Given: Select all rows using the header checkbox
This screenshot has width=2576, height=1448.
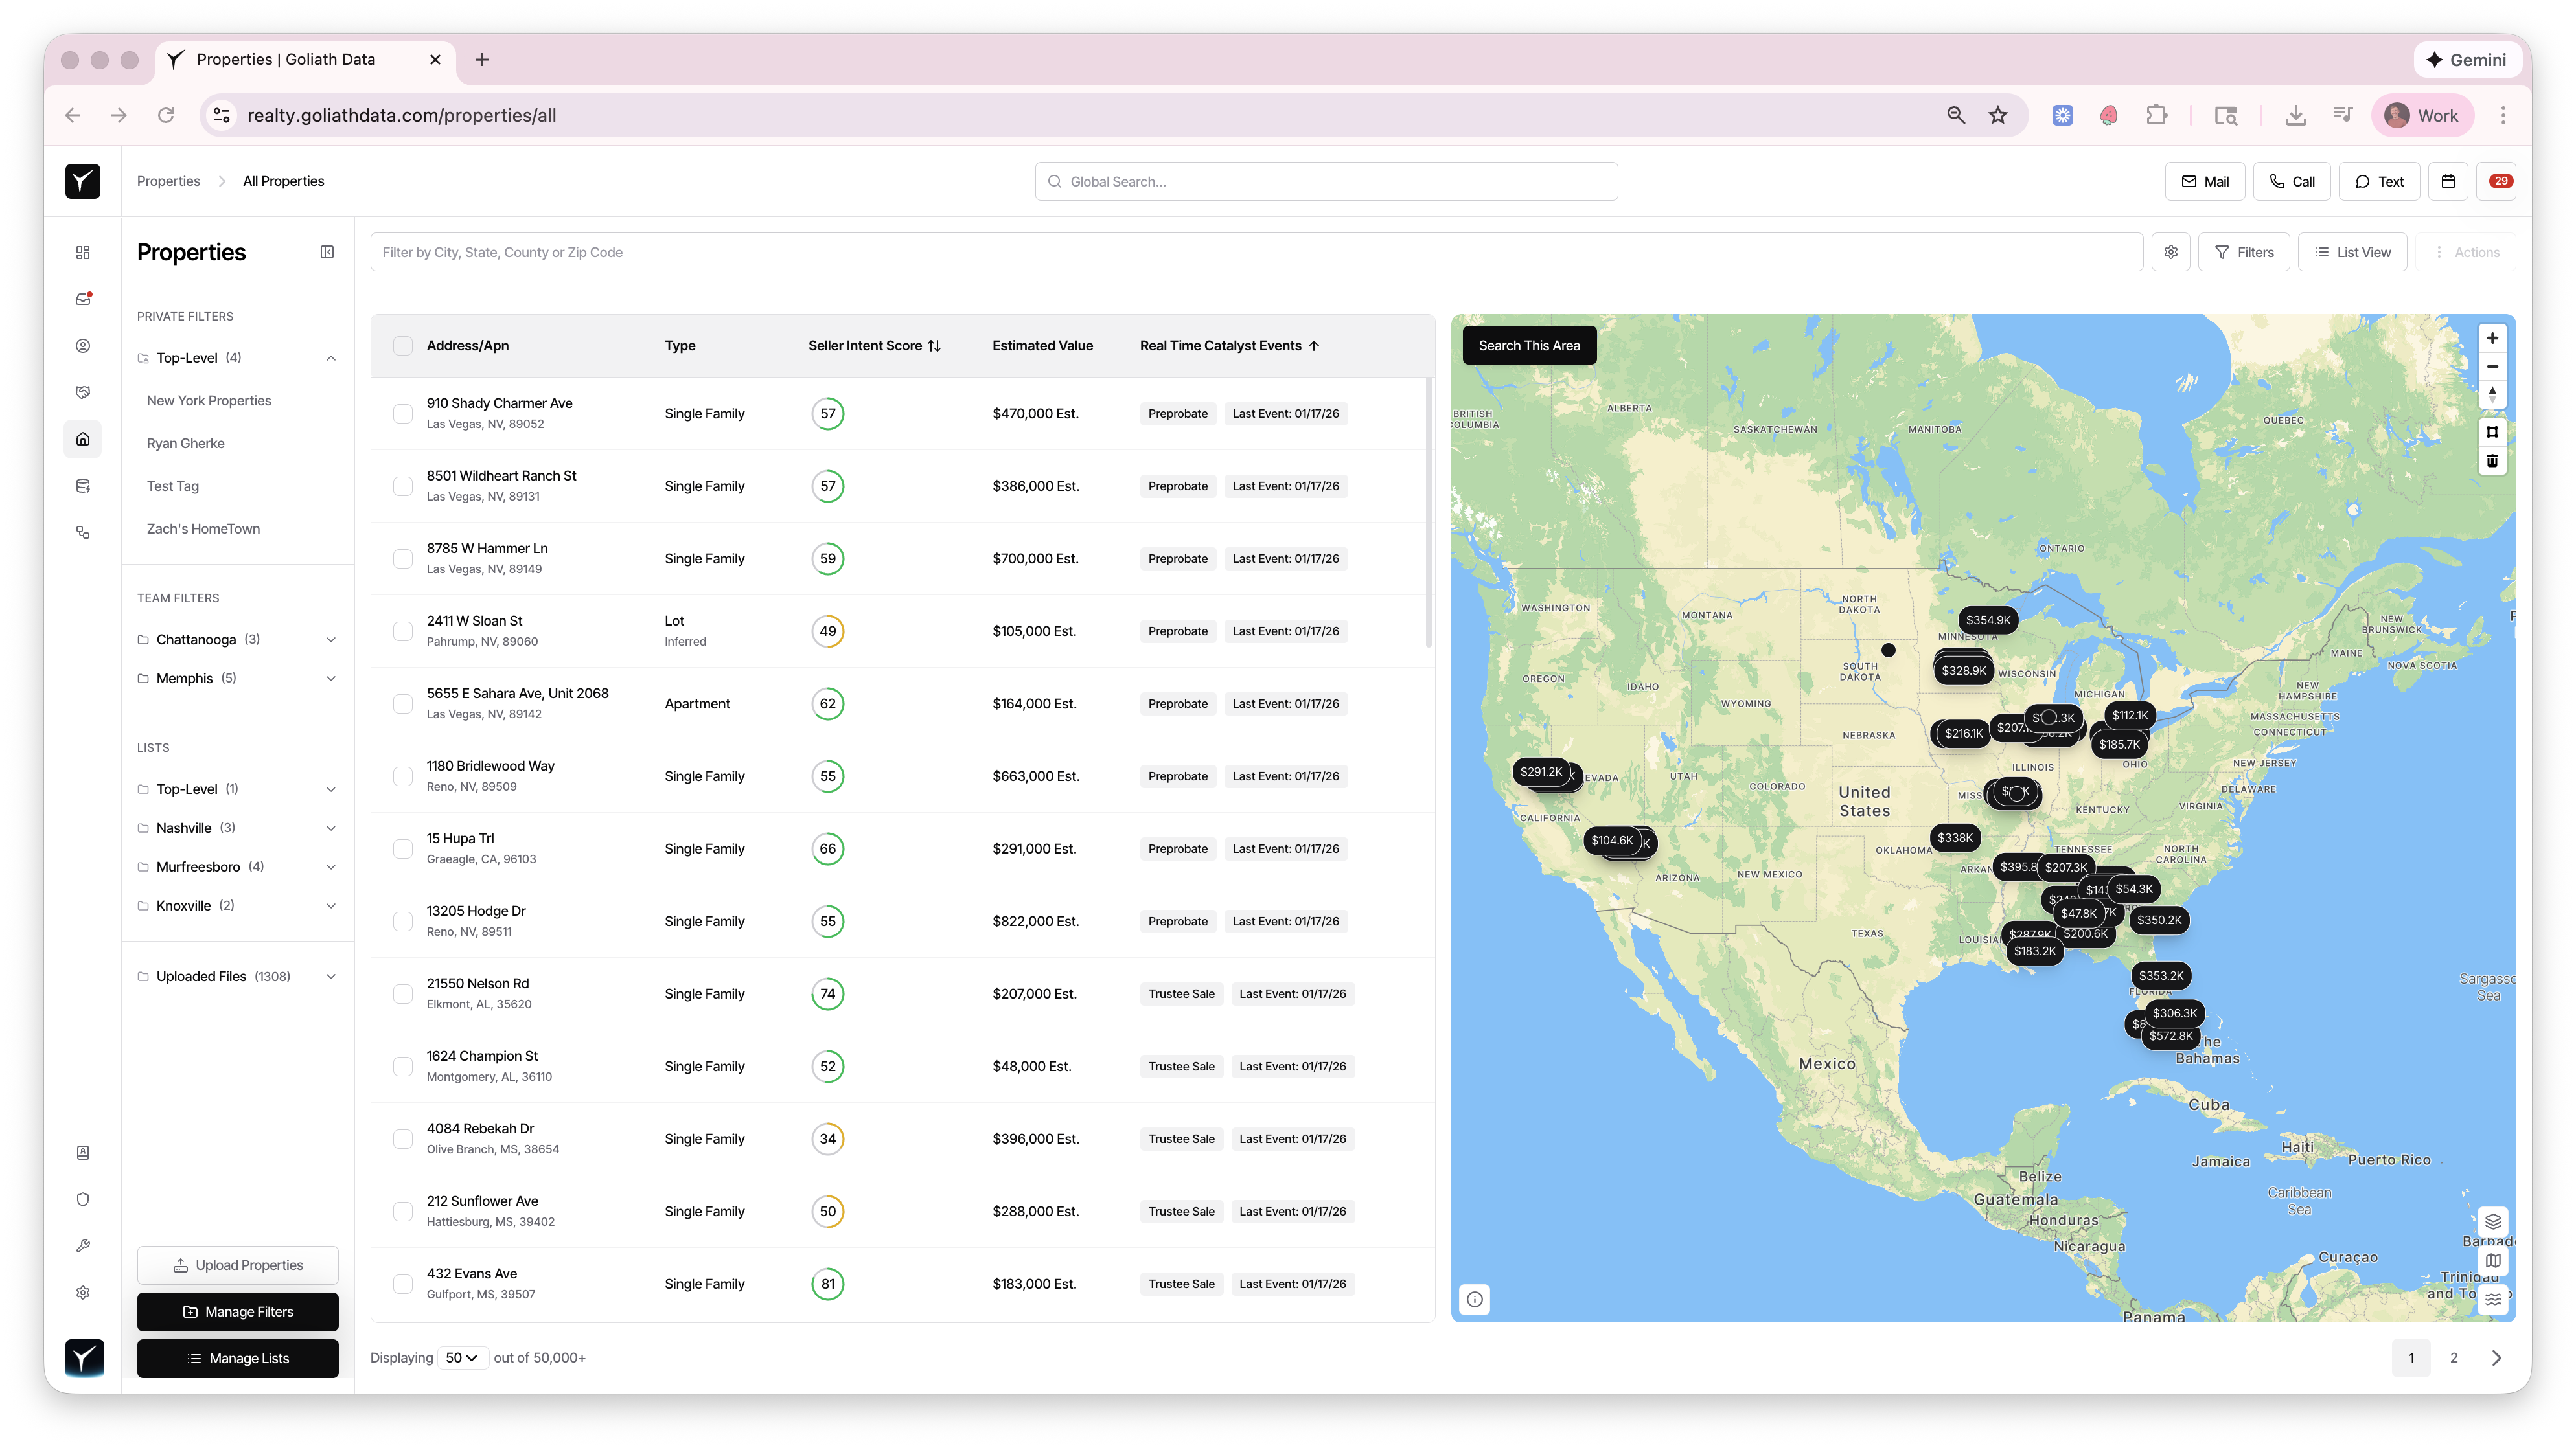Looking at the screenshot, I should pyautogui.click(x=403, y=346).
